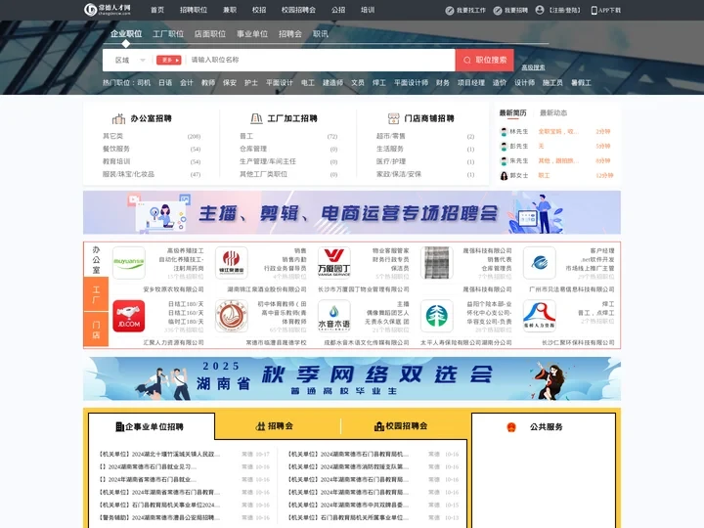
Task: Click the magnifier icon in 职位搜索 button
Action: point(467,61)
